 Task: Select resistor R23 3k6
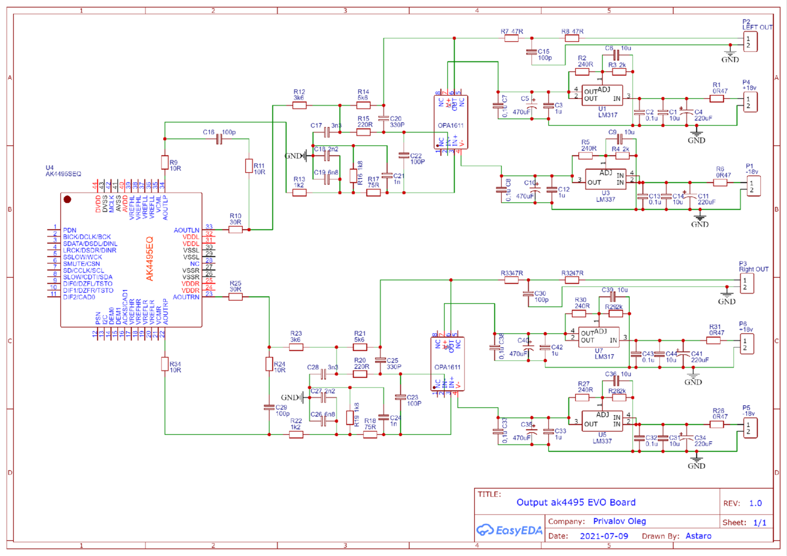pyautogui.click(x=296, y=346)
